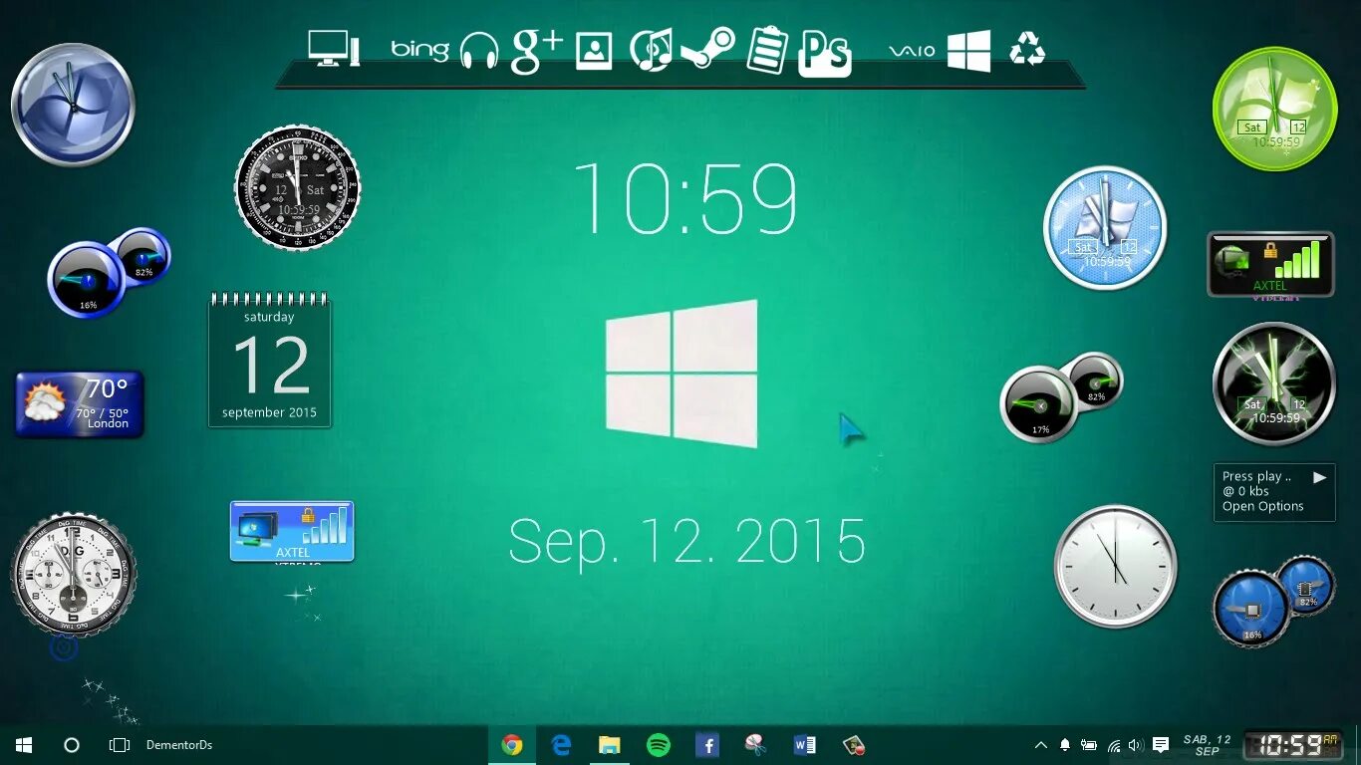Screen dimensions: 1361x765
Task: Click the black Seiko watch gadget
Action: click(x=297, y=187)
